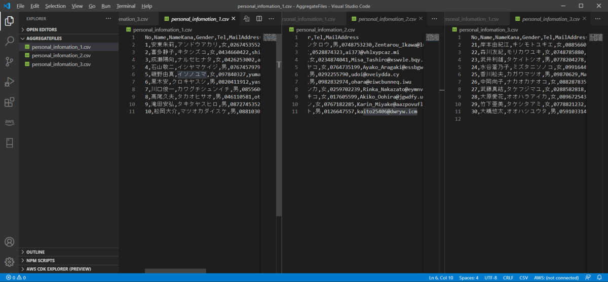Change indentation via Spaces: 4
This screenshot has width=608, height=282.
click(x=469, y=277)
